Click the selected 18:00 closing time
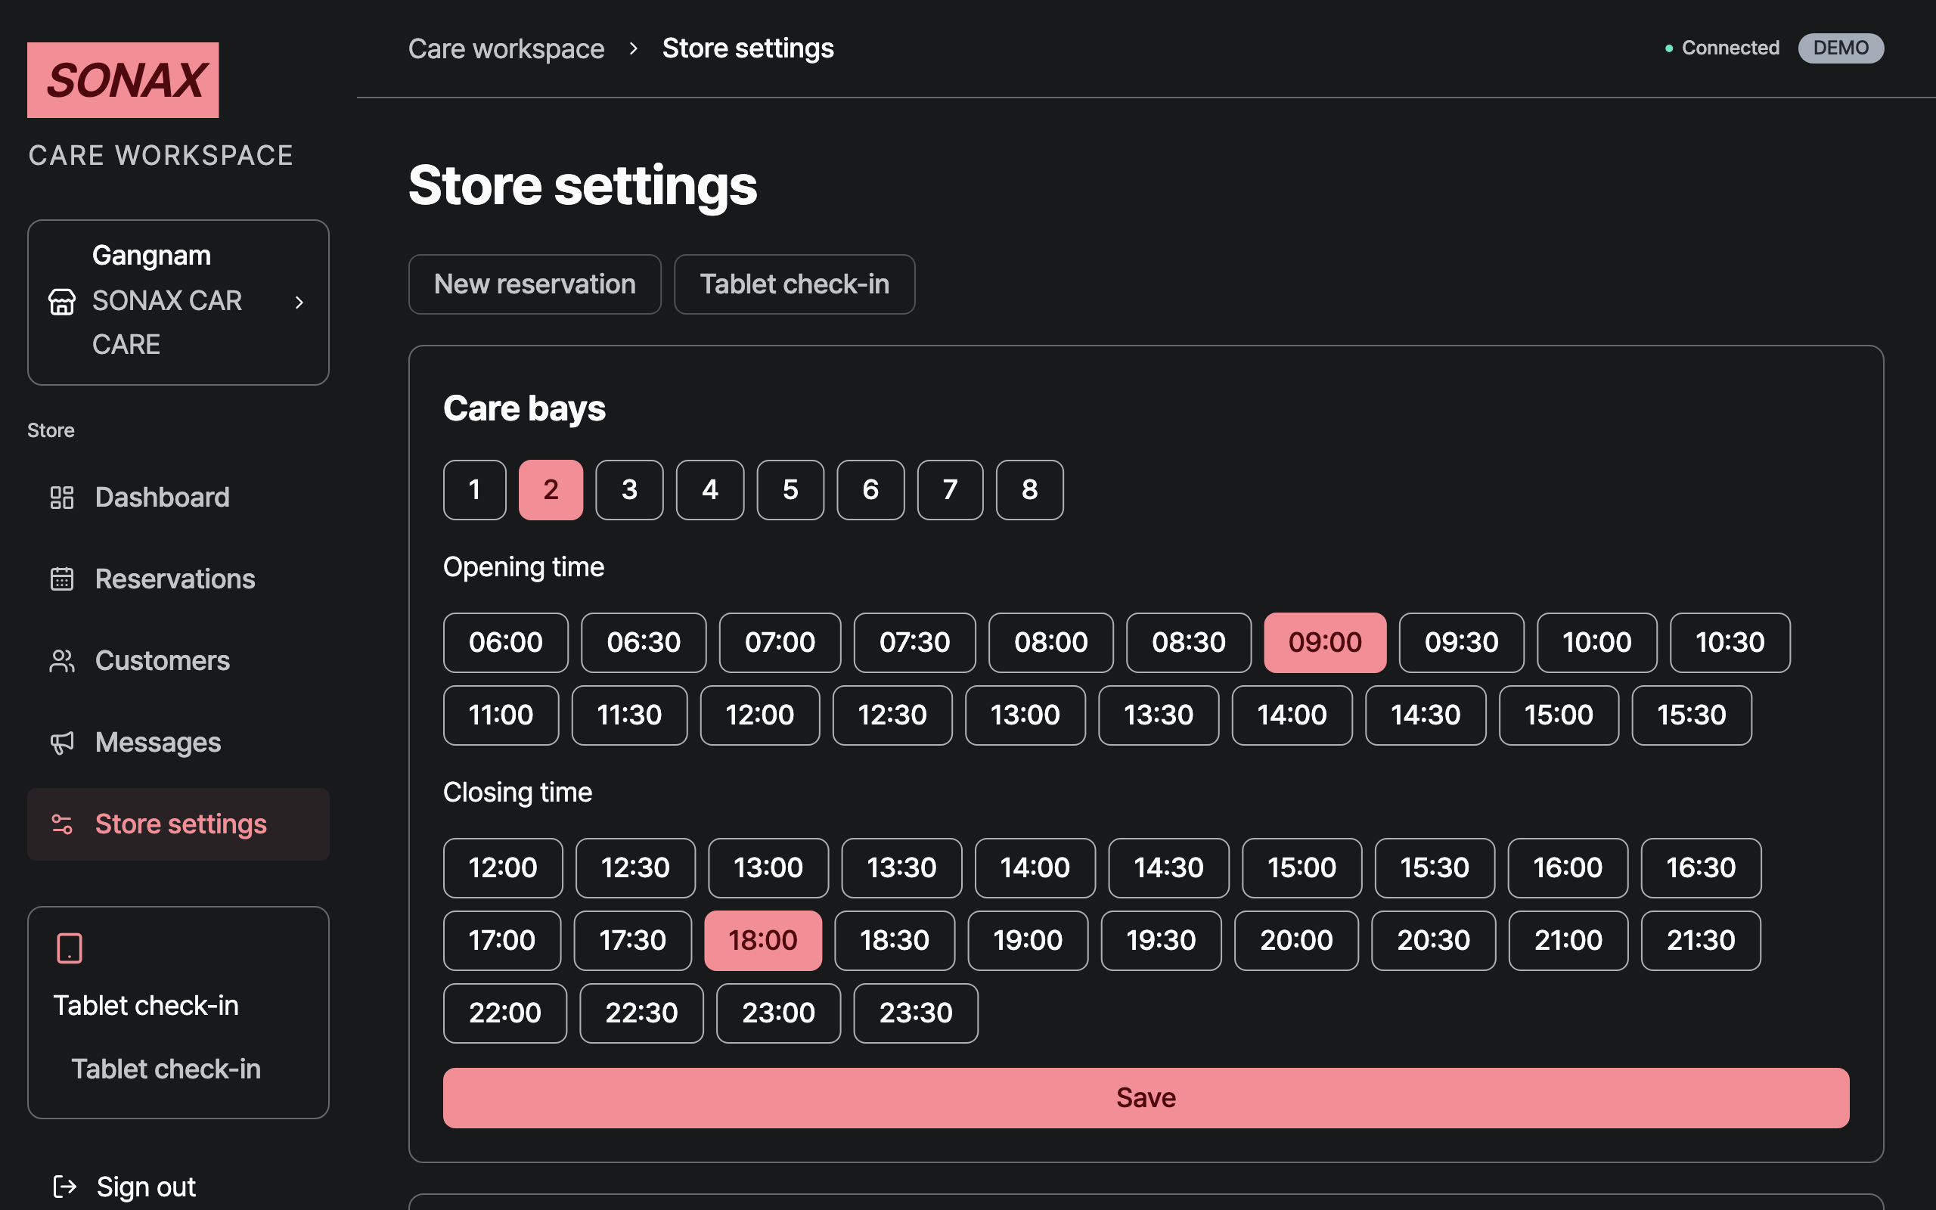Image resolution: width=1936 pixels, height=1210 pixels. click(762, 939)
